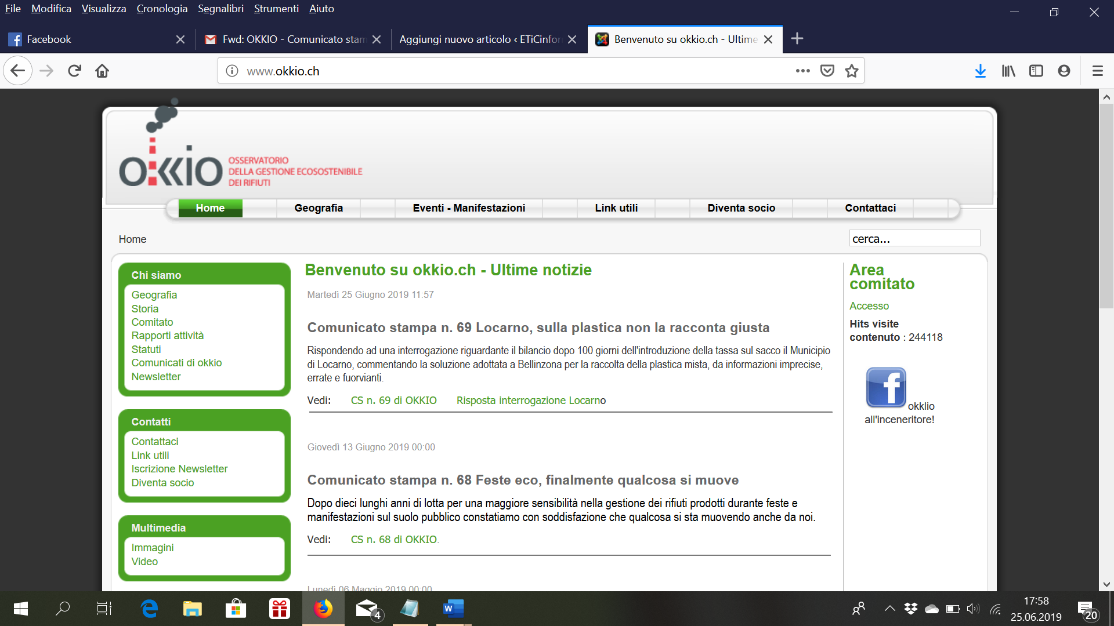Open Contattaci in navigation bar

[x=870, y=208]
